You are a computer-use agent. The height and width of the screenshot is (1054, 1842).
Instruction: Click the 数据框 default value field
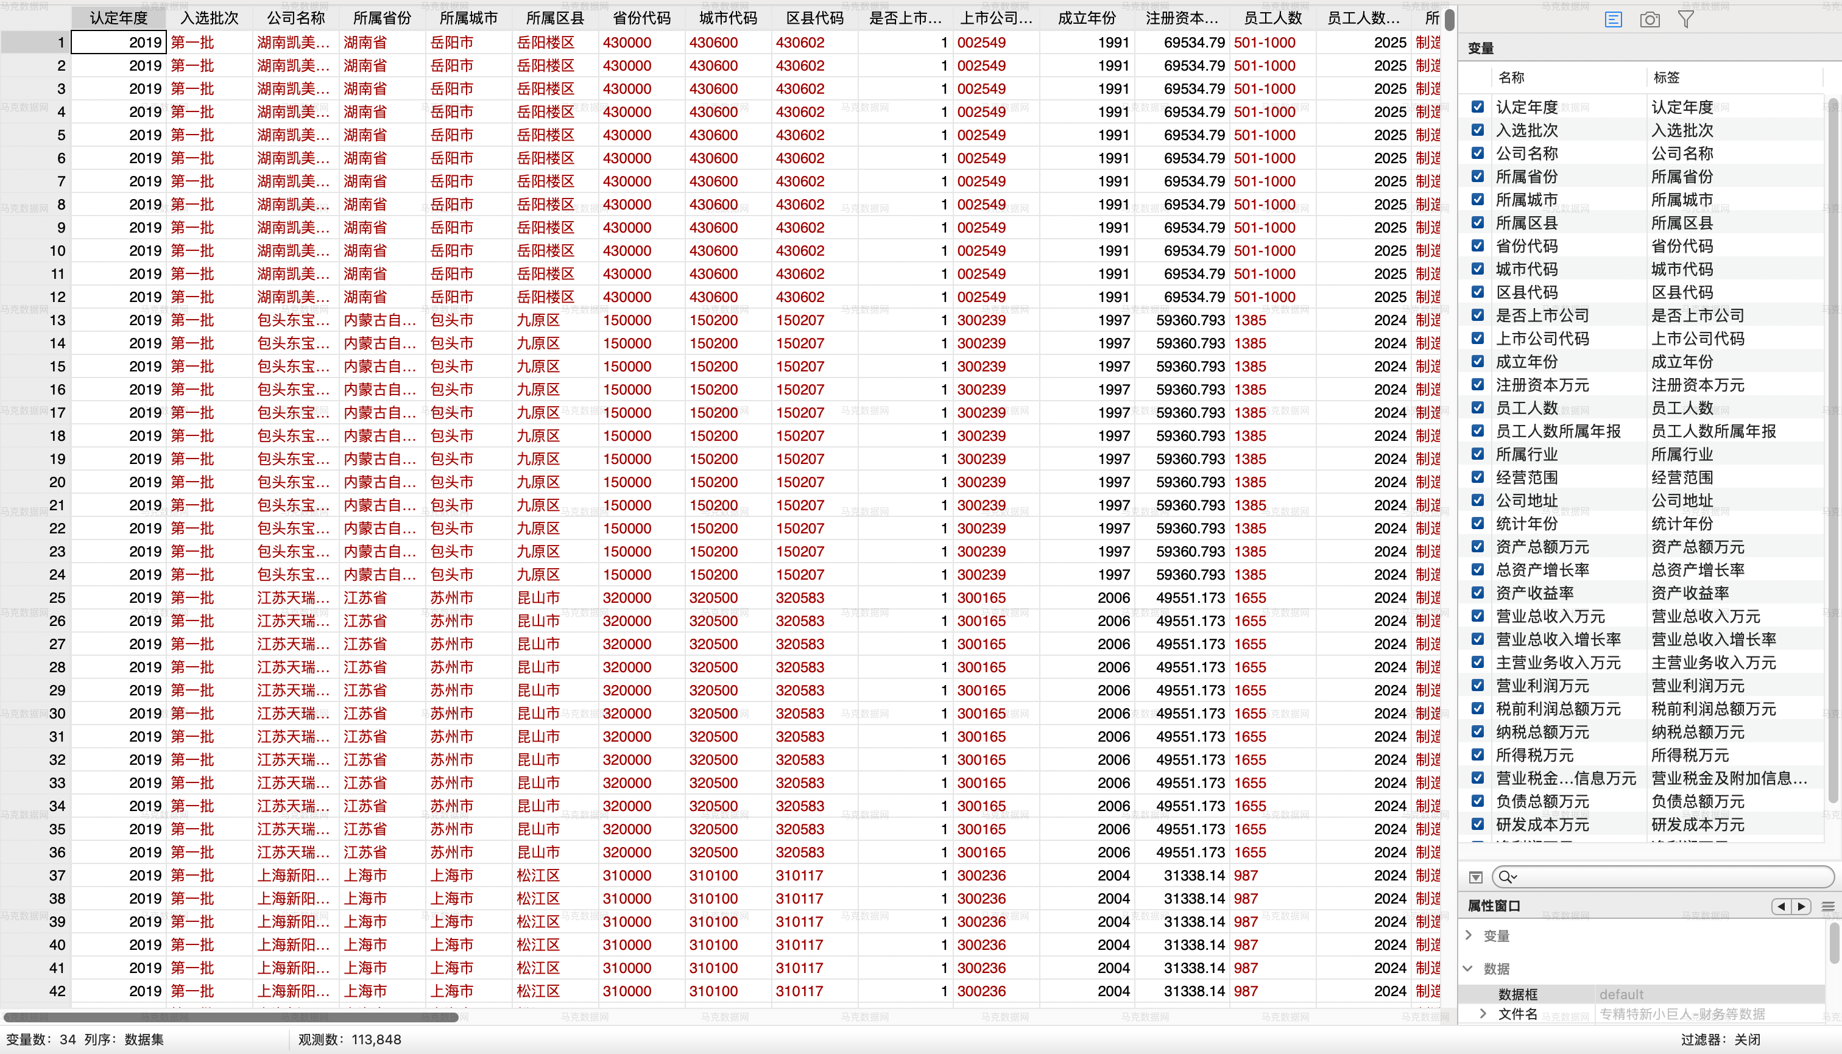click(x=1709, y=995)
